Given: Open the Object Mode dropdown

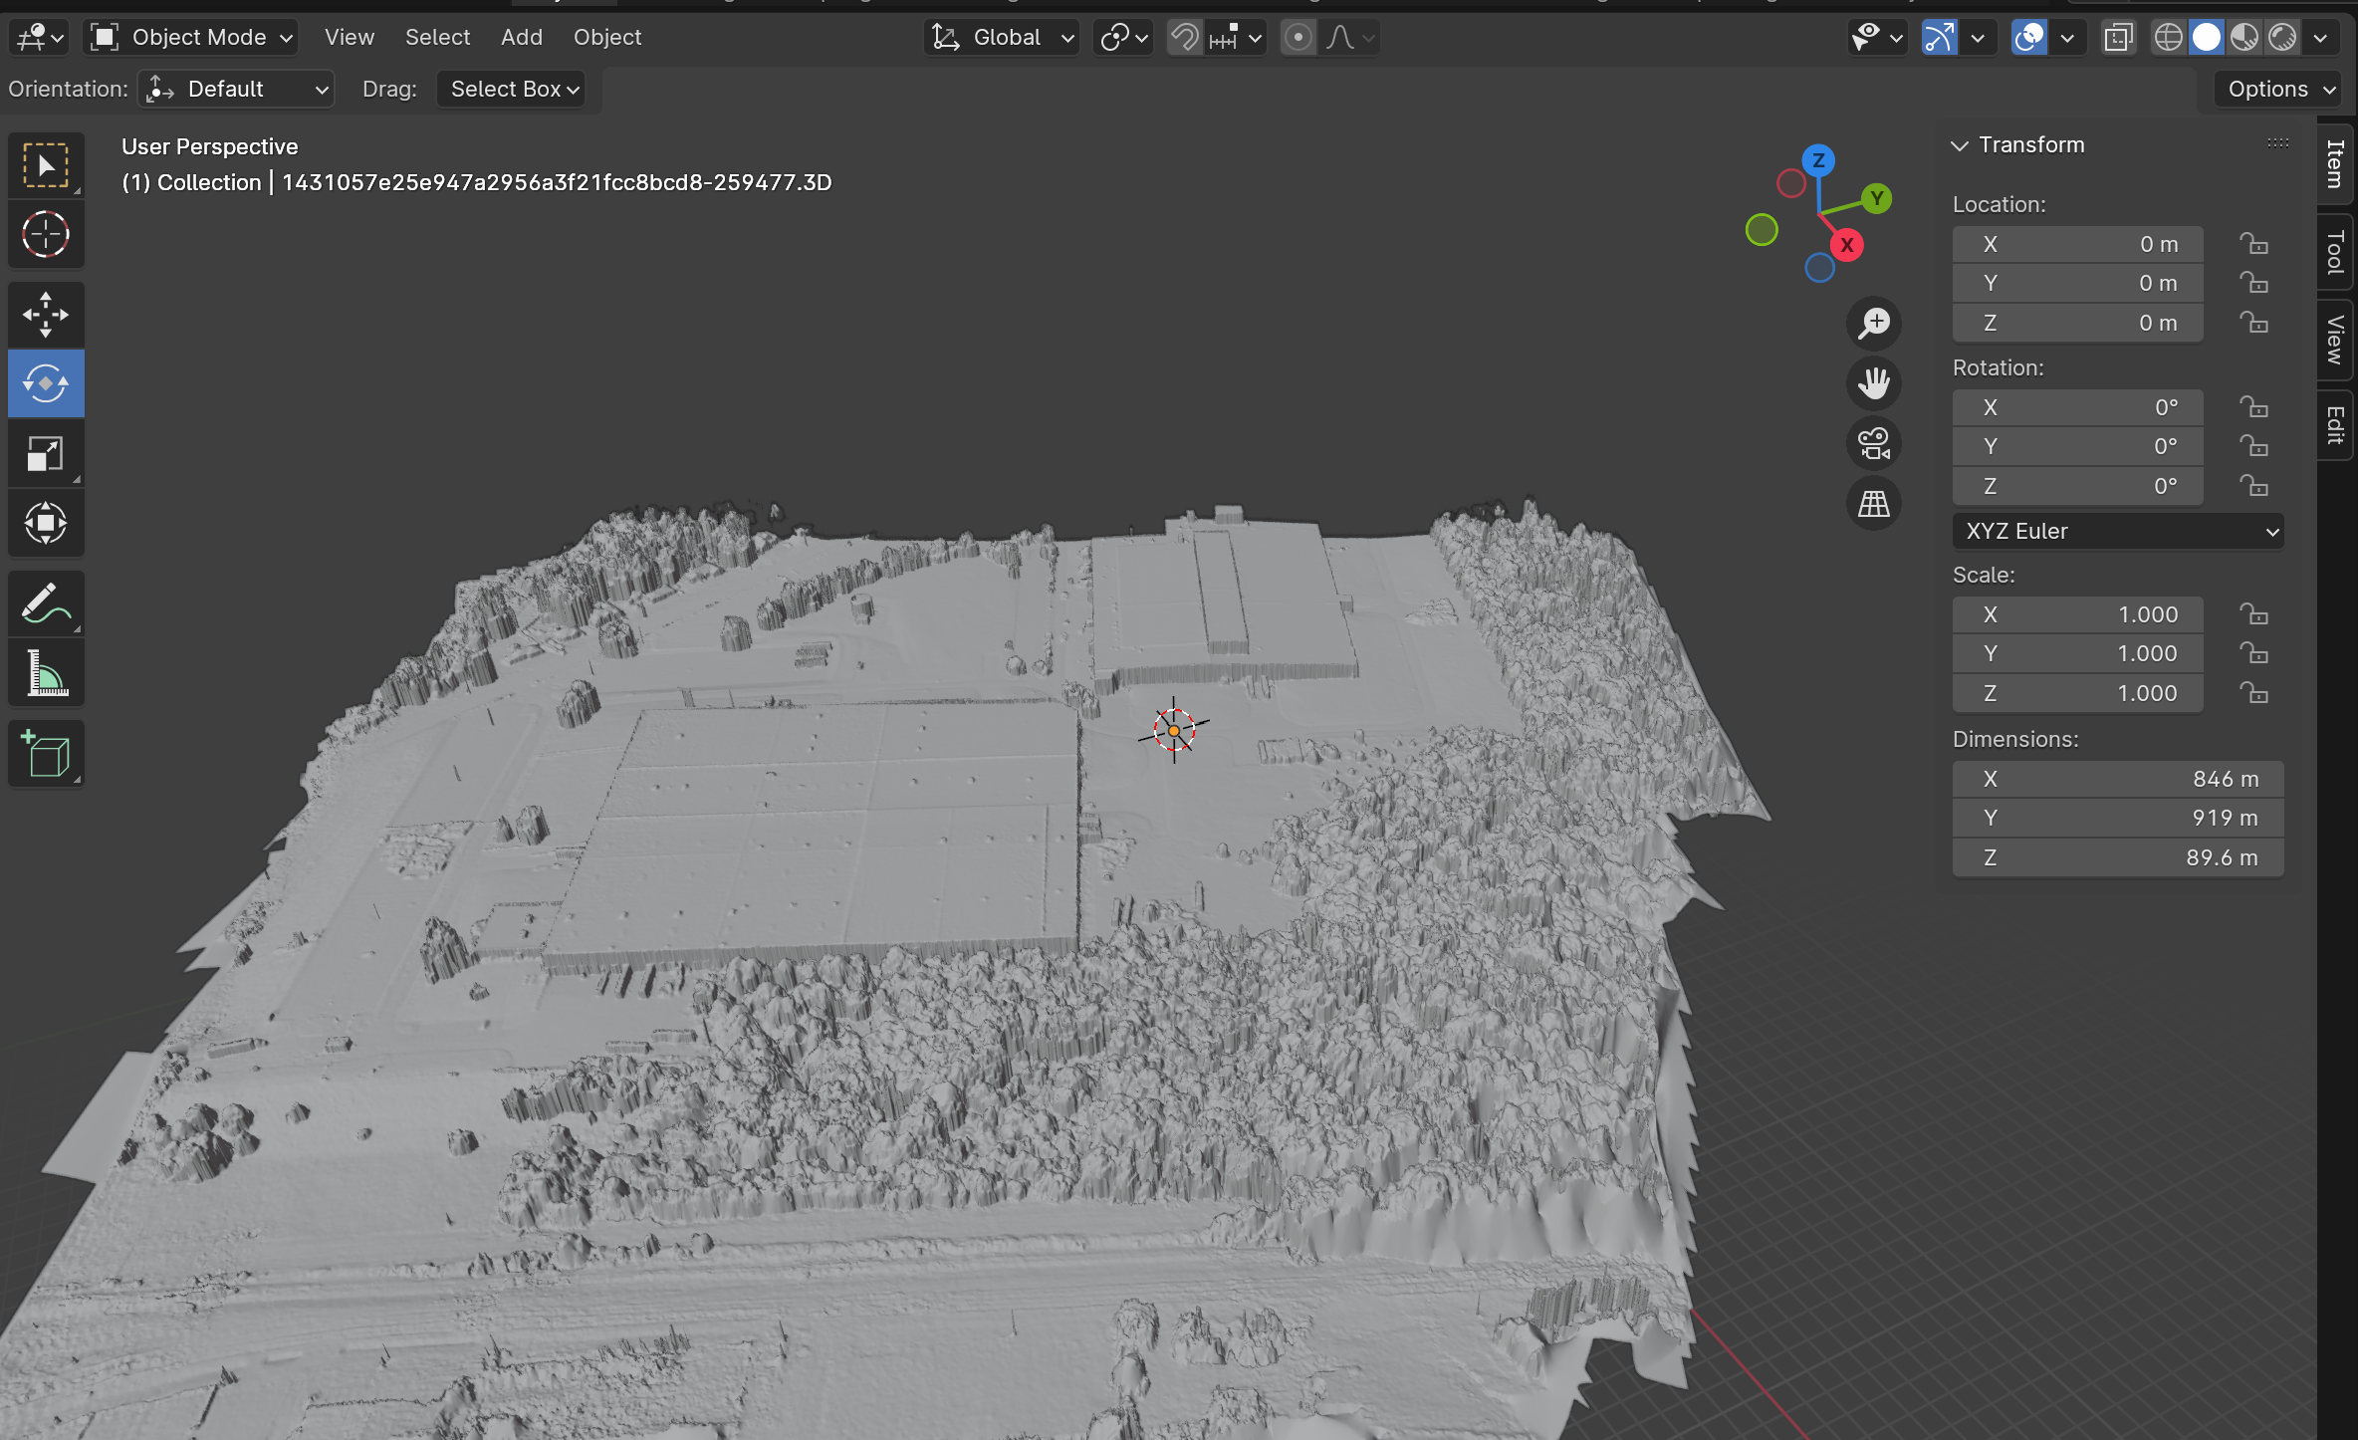Looking at the screenshot, I should [192, 38].
